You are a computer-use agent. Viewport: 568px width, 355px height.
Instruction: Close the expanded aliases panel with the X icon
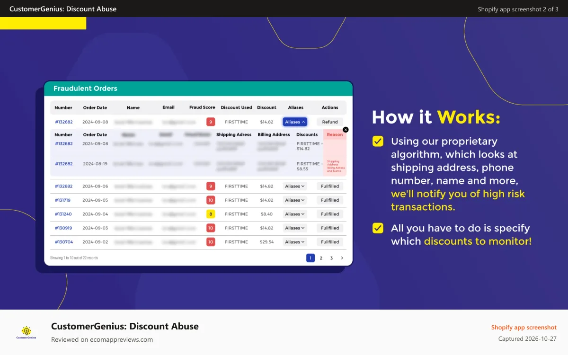[x=346, y=130]
